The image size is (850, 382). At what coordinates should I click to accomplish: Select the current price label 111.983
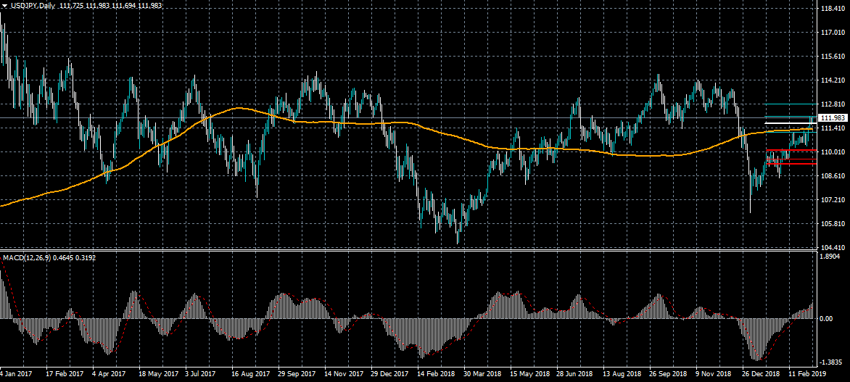[x=831, y=118]
